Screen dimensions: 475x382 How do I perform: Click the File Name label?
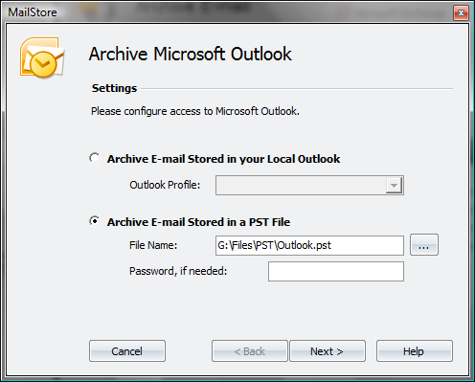[153, 245]
